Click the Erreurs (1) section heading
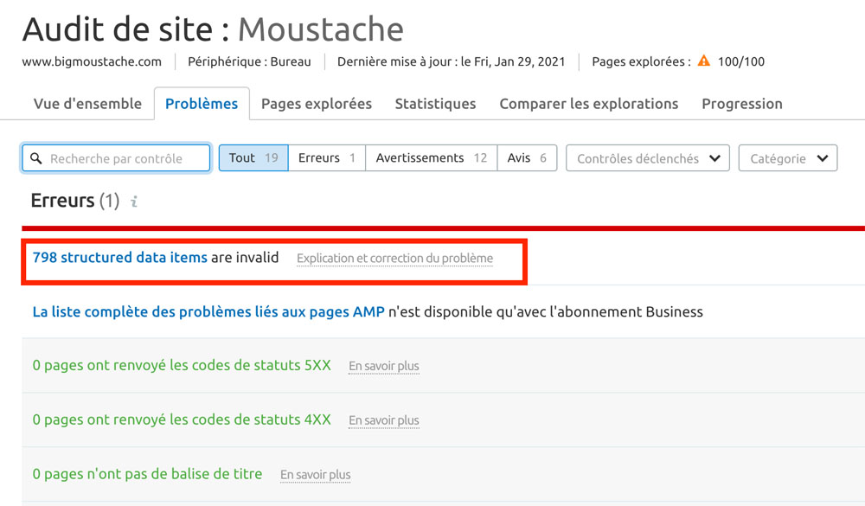 75,201
